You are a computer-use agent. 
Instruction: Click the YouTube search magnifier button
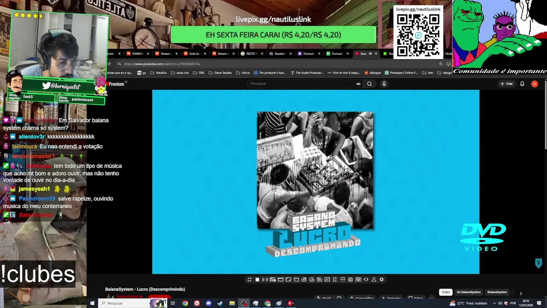(369, 84)
